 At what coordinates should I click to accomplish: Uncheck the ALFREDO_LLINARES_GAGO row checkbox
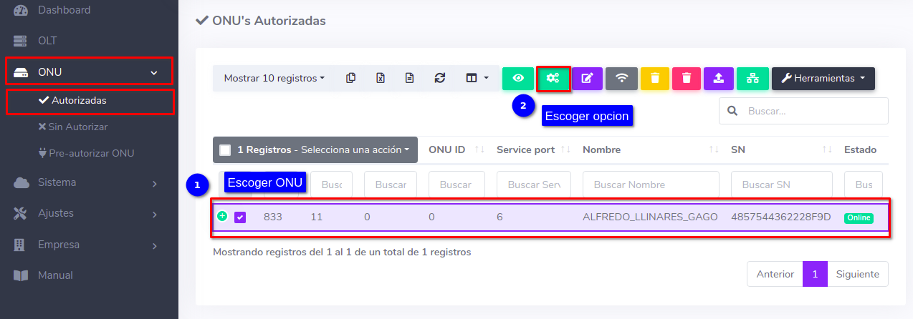tap(240, 217)
